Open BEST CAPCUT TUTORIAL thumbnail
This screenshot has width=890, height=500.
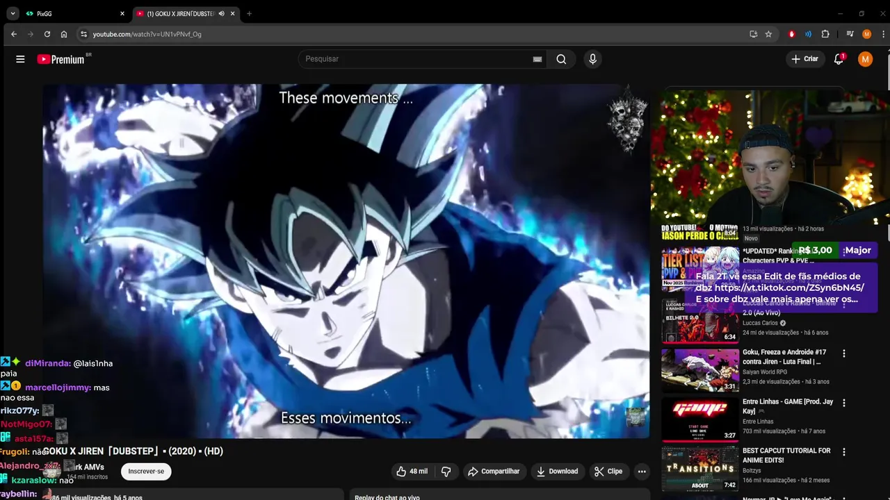(x=700, y=469)
